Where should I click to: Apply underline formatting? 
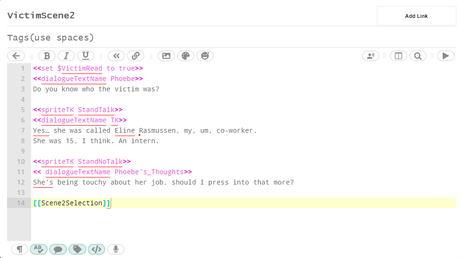coord(85,56)
